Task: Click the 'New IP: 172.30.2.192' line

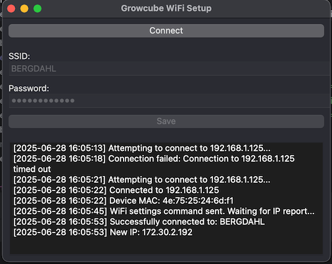Action: tap(103, 232)
